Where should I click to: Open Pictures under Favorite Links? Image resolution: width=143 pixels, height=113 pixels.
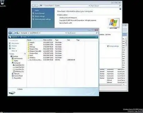click(13, 46)
